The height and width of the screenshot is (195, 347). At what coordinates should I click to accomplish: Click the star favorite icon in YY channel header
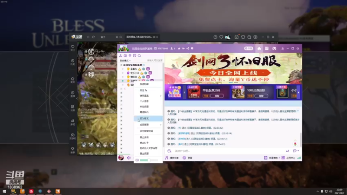click(179, 49)
